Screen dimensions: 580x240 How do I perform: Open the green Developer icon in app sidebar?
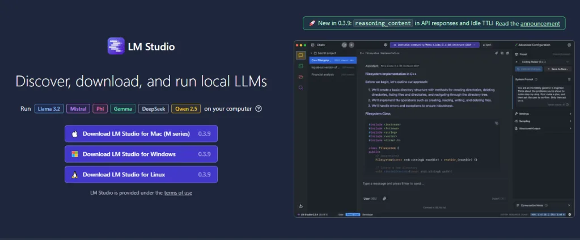pos(300,66)
